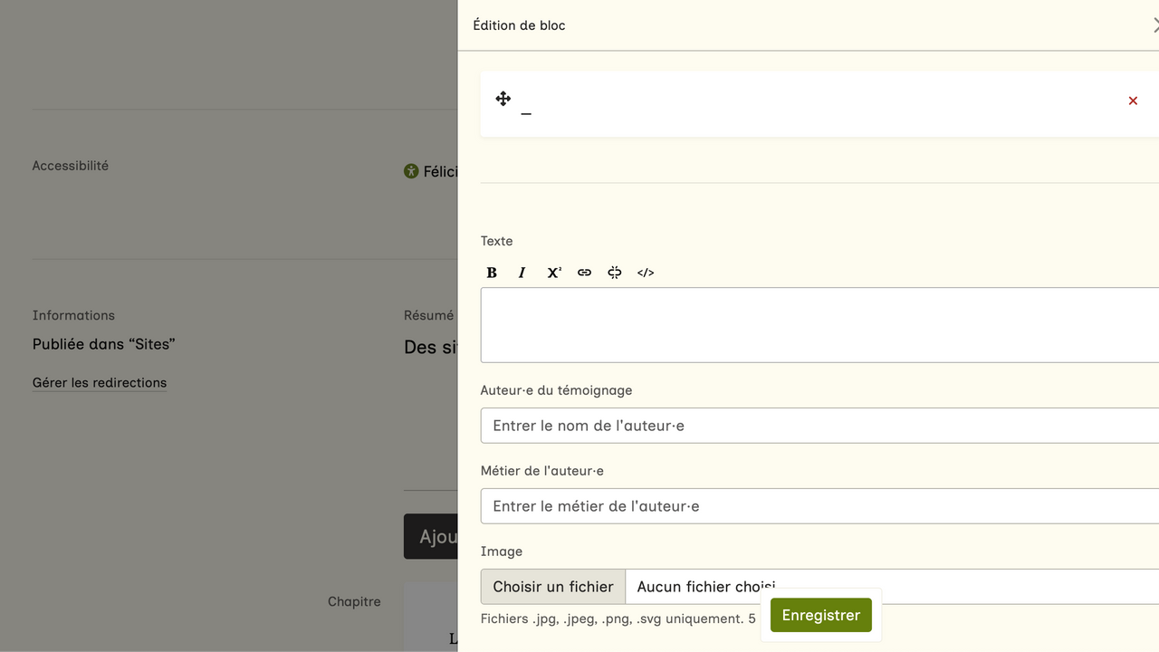Open the Gérer les redirections link
Viewport: 1159px width, 652px height.
pos(100,382)
